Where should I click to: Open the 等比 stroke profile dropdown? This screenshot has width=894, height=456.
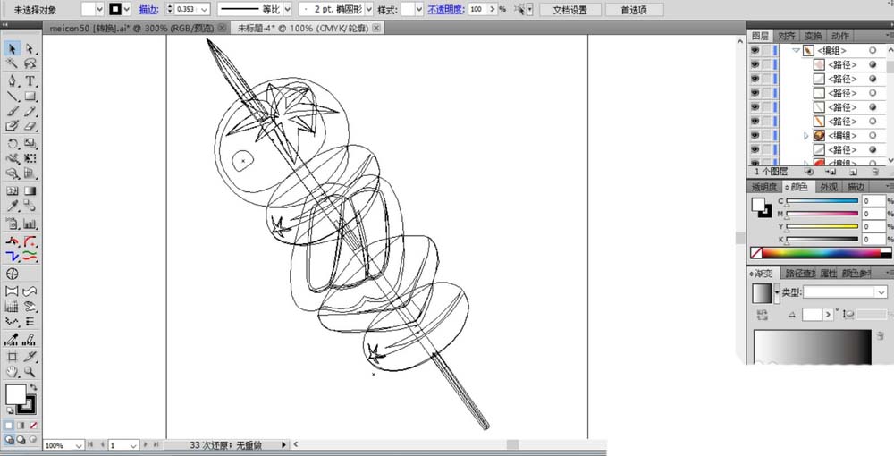tap(287, 9)
